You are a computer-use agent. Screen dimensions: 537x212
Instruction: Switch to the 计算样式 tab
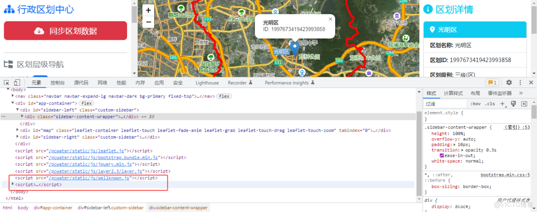pyautogui.click(x=454, y=93)
